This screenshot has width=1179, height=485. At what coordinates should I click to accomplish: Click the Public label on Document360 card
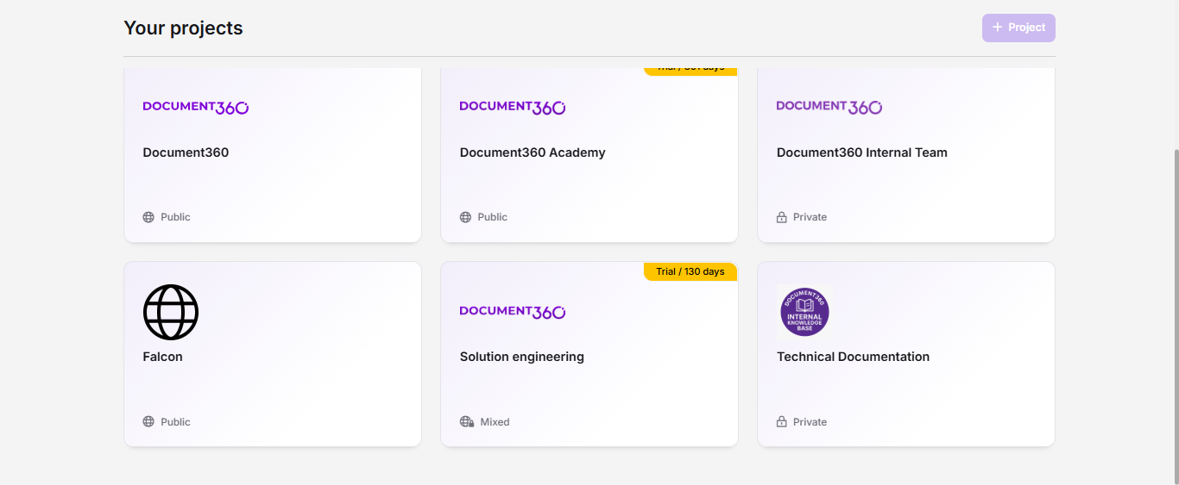(x=175, y=217)
